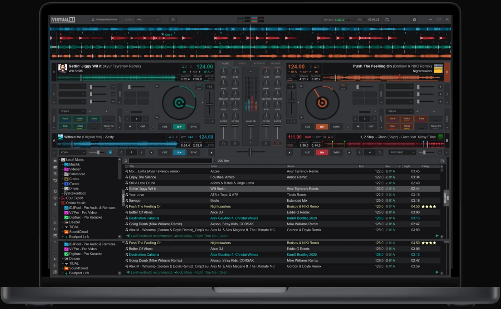Screen dimensions: 501x309
Task: Open the LAYOUT PRO dropdown
Action: (x=148, y=20)
